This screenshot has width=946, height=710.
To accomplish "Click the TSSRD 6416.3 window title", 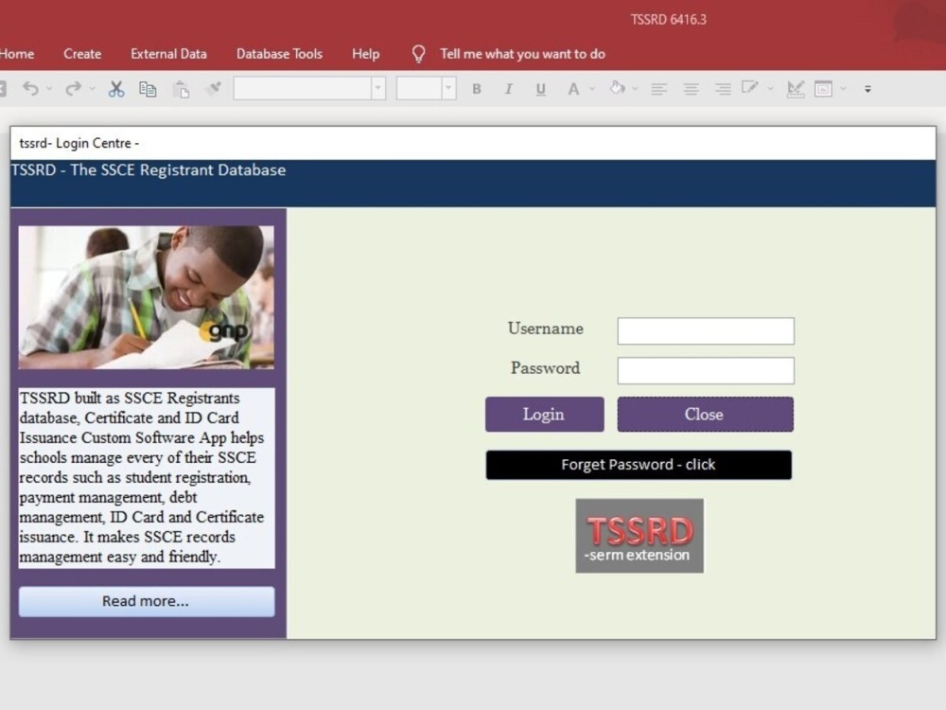I will (x=669, y=19).
